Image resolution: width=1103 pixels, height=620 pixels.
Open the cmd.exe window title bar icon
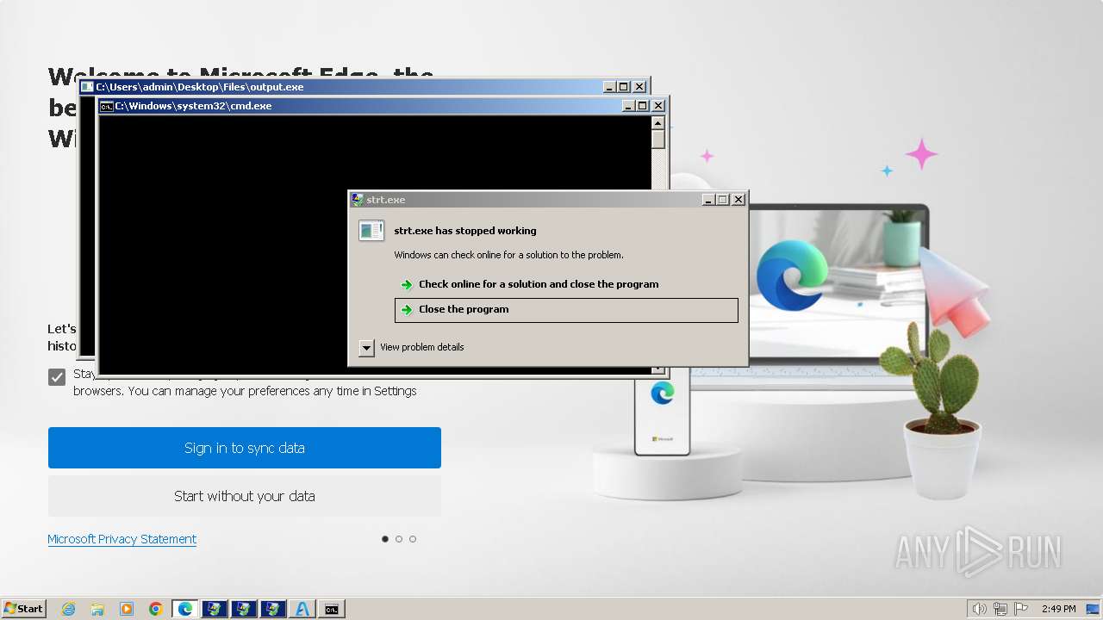point(107,106)
